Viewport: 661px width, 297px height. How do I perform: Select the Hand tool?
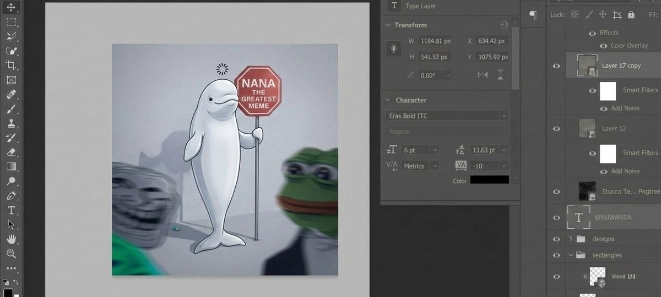pyautogui.click(x=11, y=239)
